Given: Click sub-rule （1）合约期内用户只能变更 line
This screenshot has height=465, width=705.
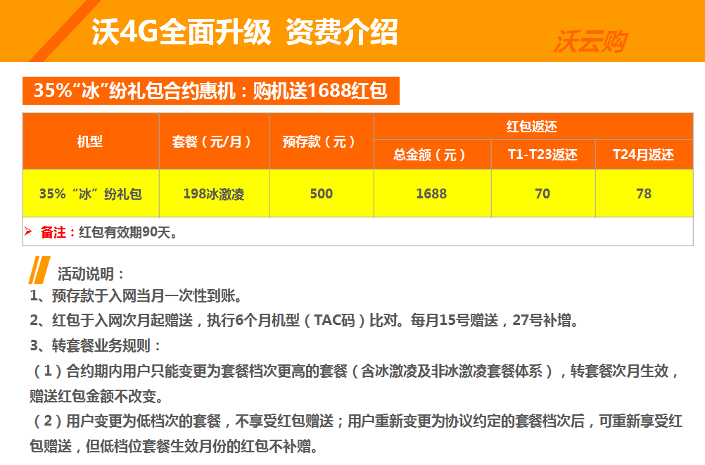Looking at the screenshot, I should 355,371.
